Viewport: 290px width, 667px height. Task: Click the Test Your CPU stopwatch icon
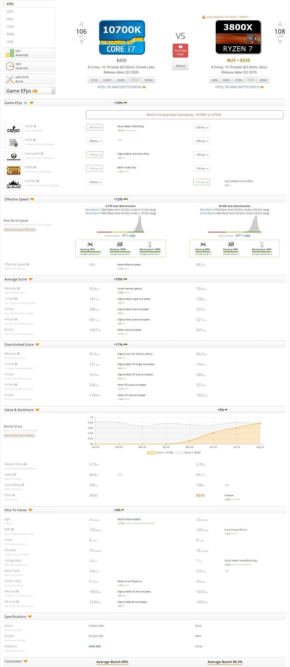(10, 66)
